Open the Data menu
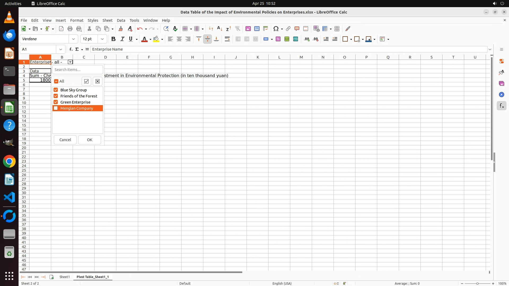This screenshot has height=286, width=509. tap(121, 20)
